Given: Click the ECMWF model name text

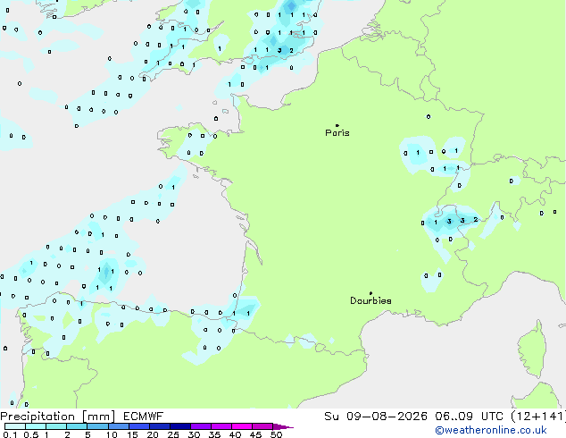Looking at the screenshot, I should [144, 417].
